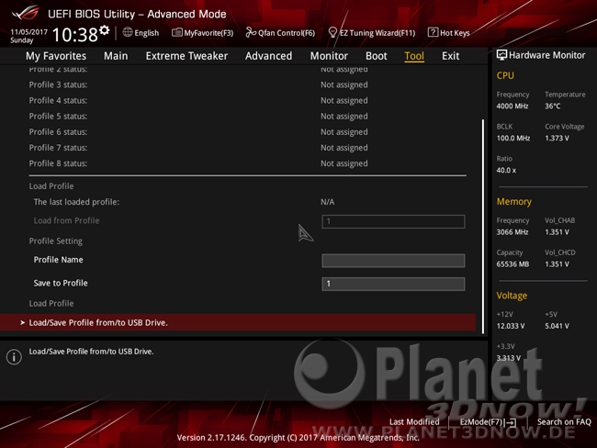
Task: Open MyFavorite(F3) folder icon
Action: [176, 32]
